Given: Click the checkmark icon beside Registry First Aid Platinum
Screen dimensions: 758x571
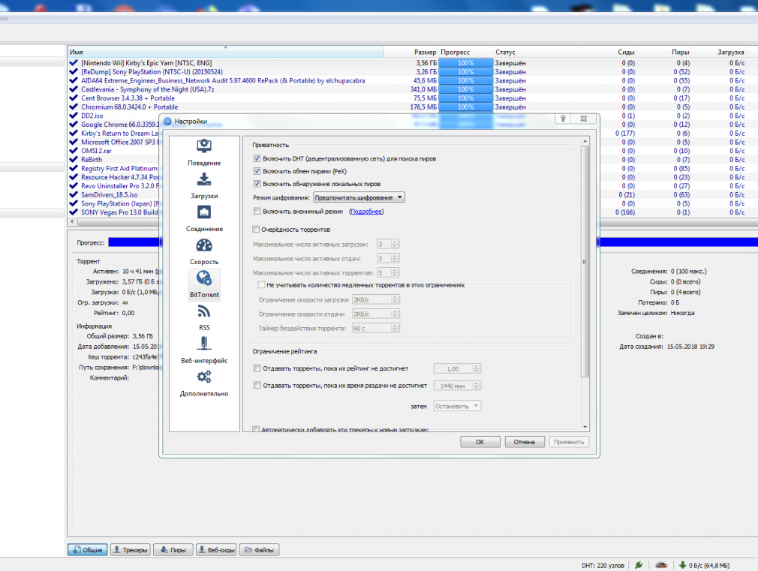Looking at the screenshot, I should (74, 168).
